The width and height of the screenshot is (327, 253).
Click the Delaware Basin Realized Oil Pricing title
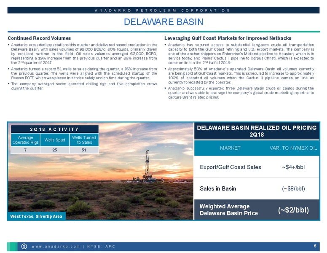[x=257, y=131]
